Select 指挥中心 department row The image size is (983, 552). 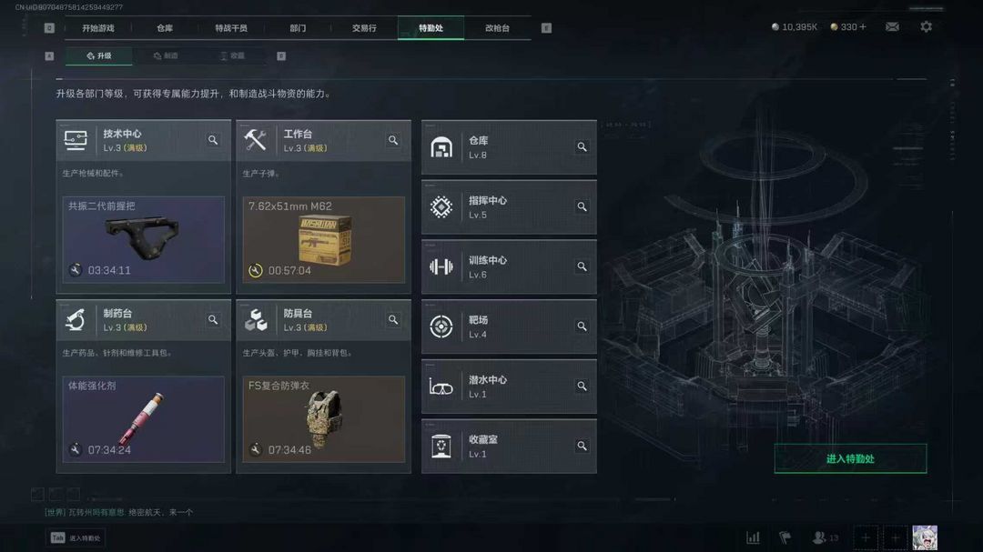509,206
